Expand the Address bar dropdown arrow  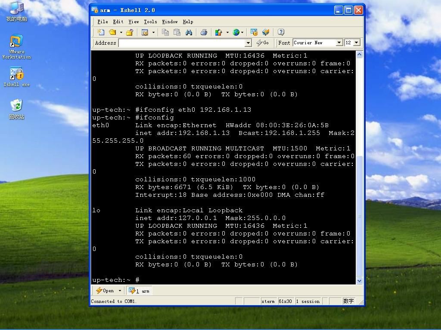click(248, 43)
